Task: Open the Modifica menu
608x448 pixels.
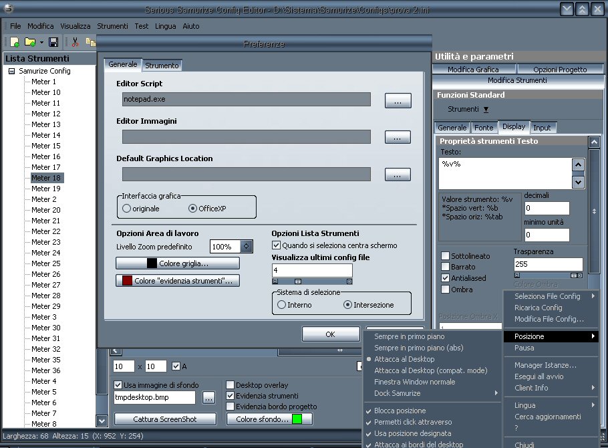Action: tap(40, 26)
